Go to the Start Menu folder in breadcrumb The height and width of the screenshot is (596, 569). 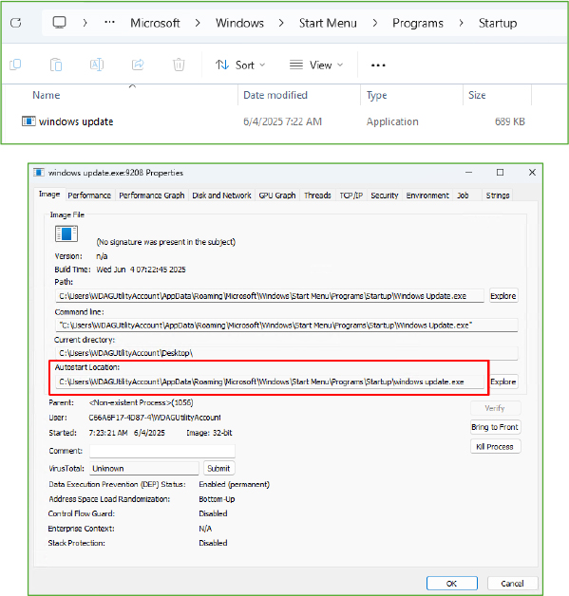pyautogui.click(x=328, y=23)
